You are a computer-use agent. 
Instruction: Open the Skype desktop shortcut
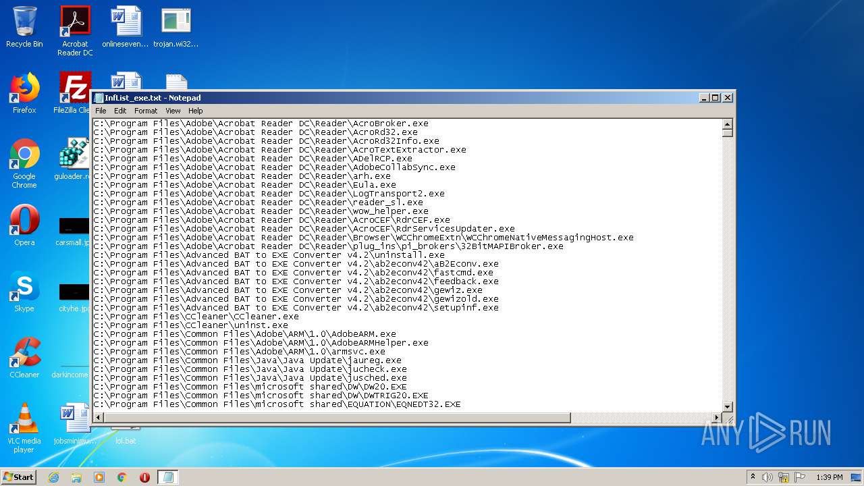click(24, 292)
